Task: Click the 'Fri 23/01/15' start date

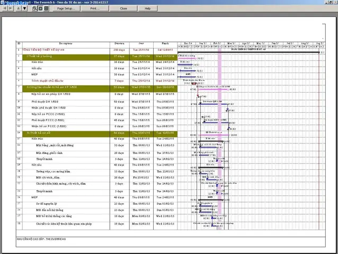Action: (x=141, y=178)
